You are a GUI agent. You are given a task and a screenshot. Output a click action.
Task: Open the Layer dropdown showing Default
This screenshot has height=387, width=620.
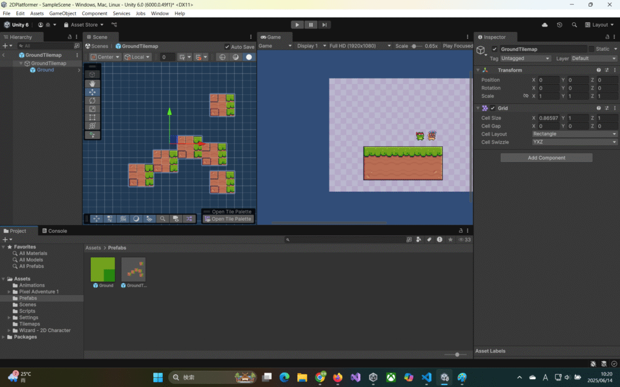[593, 59]
